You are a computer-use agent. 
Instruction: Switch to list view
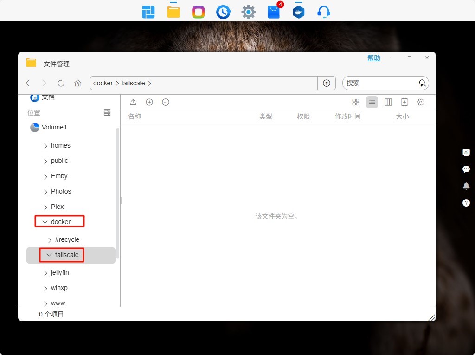click(372, 102)
